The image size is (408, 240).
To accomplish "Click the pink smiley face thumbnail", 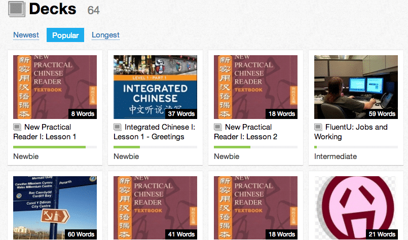I will pos(356,208).
